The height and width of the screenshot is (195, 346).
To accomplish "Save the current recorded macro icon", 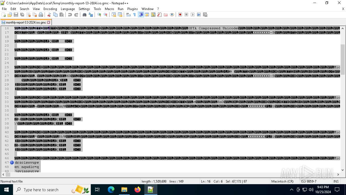I will tap(205, 15).
